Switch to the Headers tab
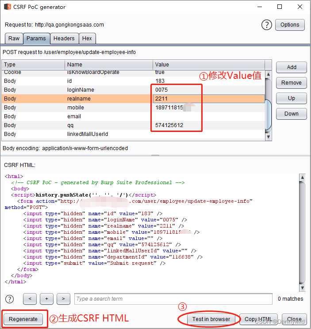Image resolution: width=311 pixels, height=329 pixels. [64, 39]
